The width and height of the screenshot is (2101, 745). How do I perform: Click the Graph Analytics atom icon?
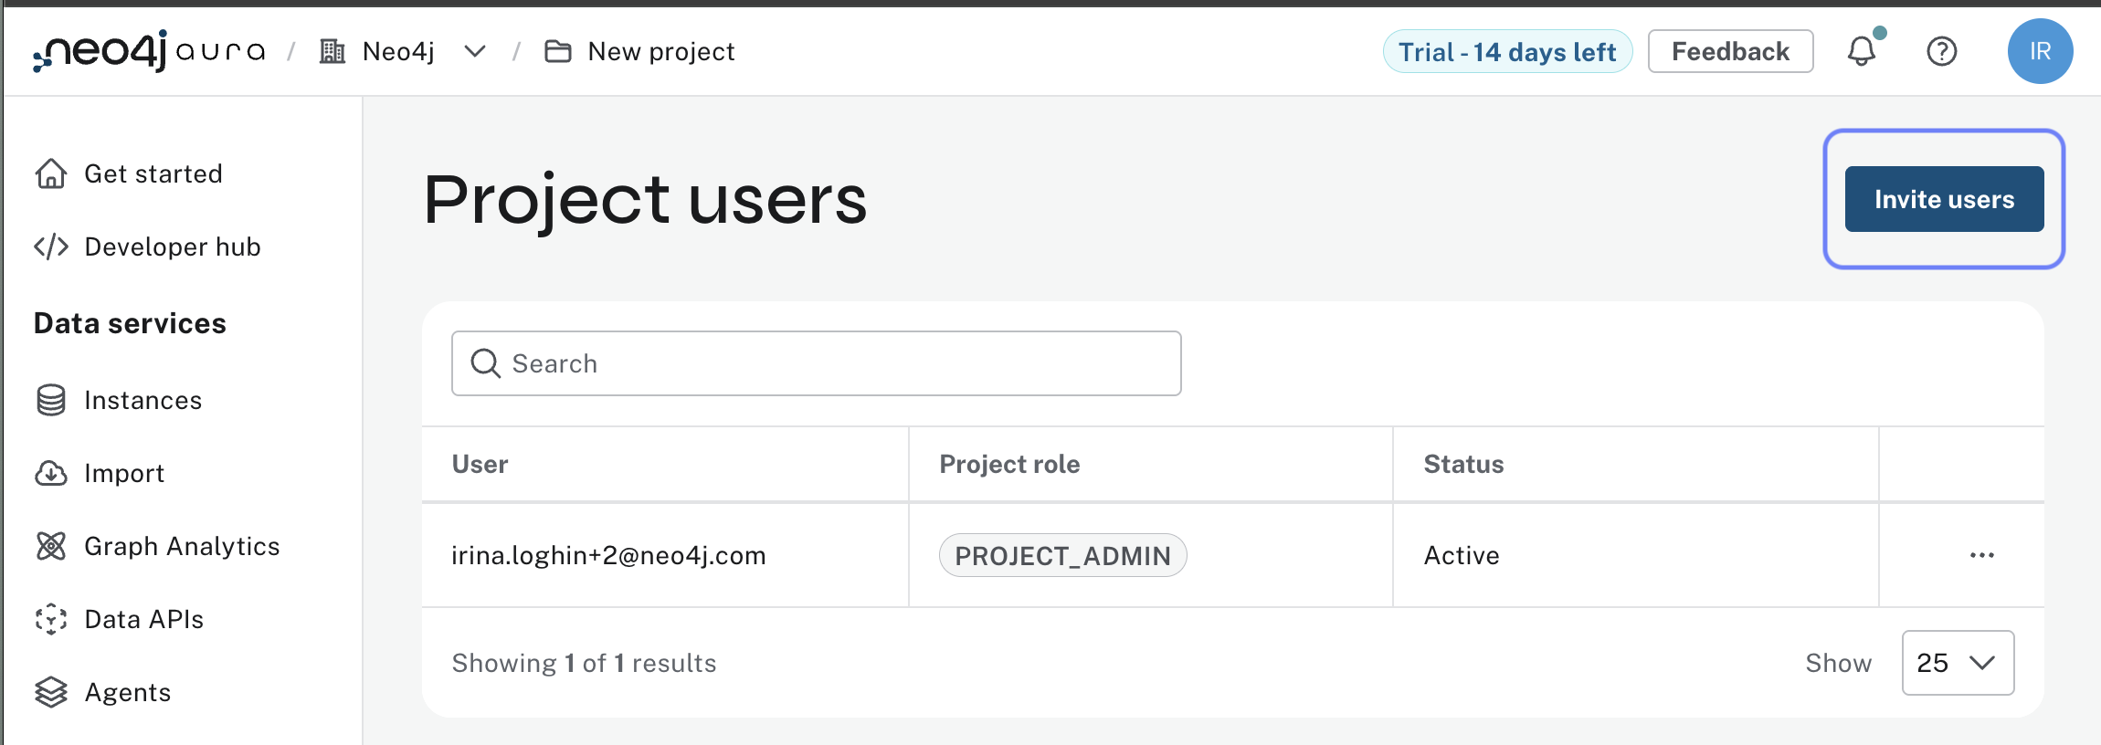51,546
